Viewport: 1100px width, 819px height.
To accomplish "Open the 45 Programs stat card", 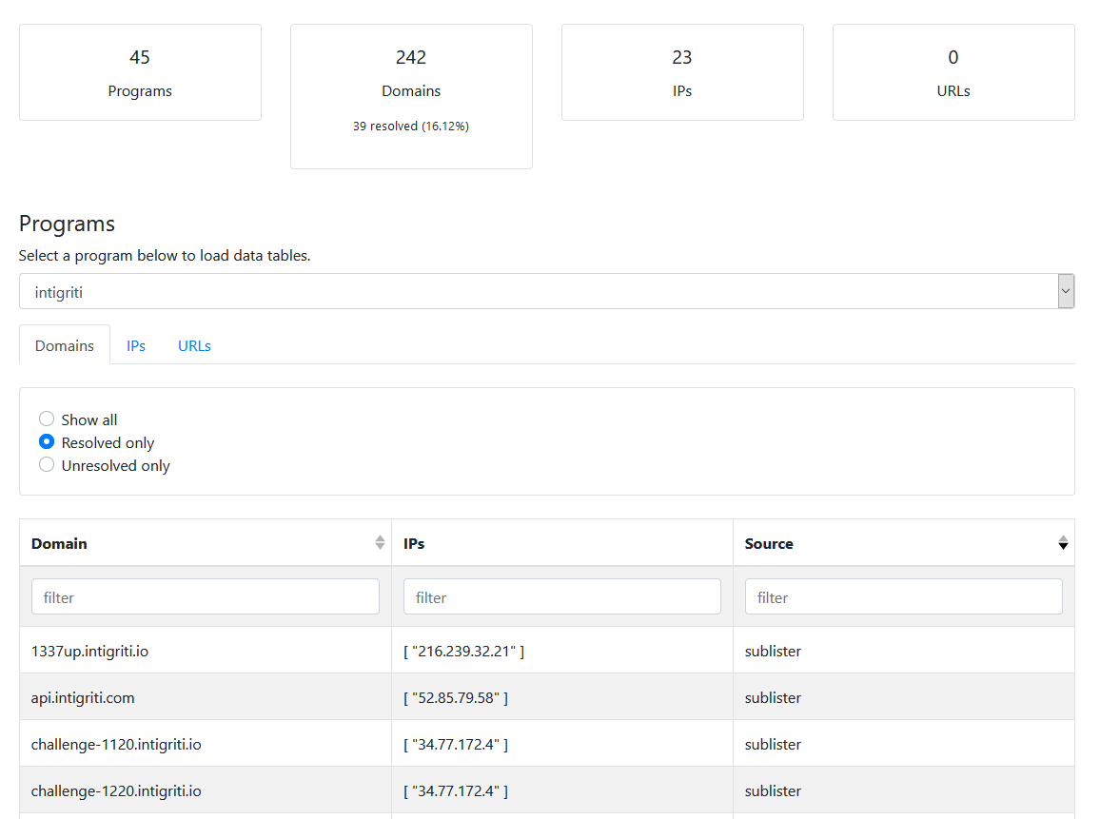I will [x=140, y=72].
